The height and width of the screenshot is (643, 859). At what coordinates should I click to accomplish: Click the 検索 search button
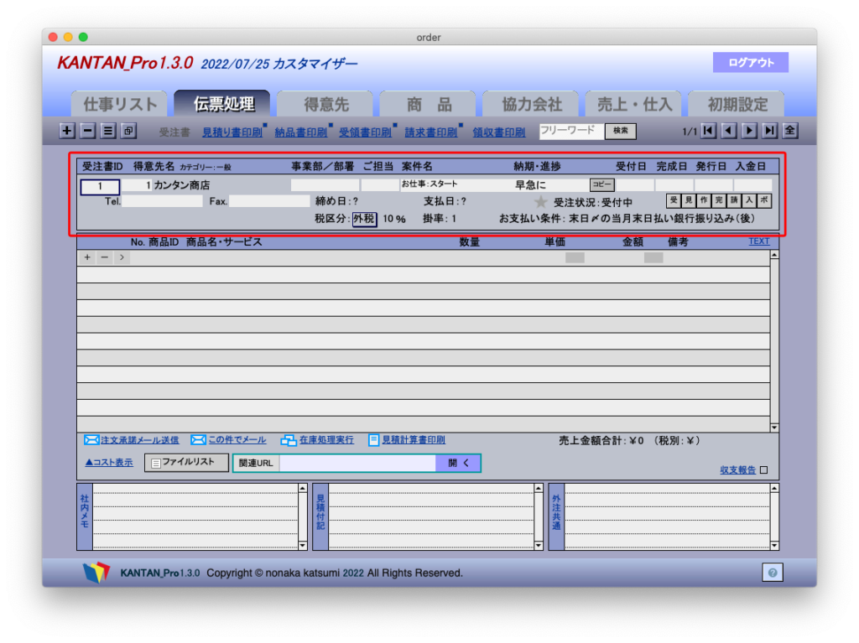pos(621,131)
